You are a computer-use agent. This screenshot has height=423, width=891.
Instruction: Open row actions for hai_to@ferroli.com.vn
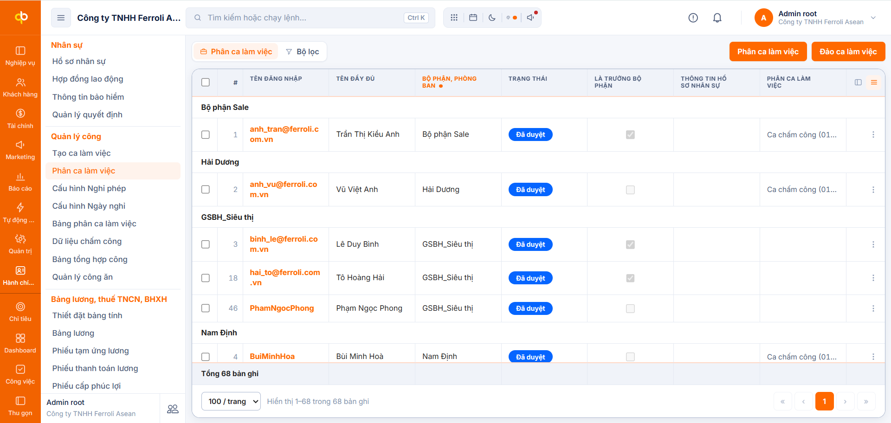pos(873,278)
